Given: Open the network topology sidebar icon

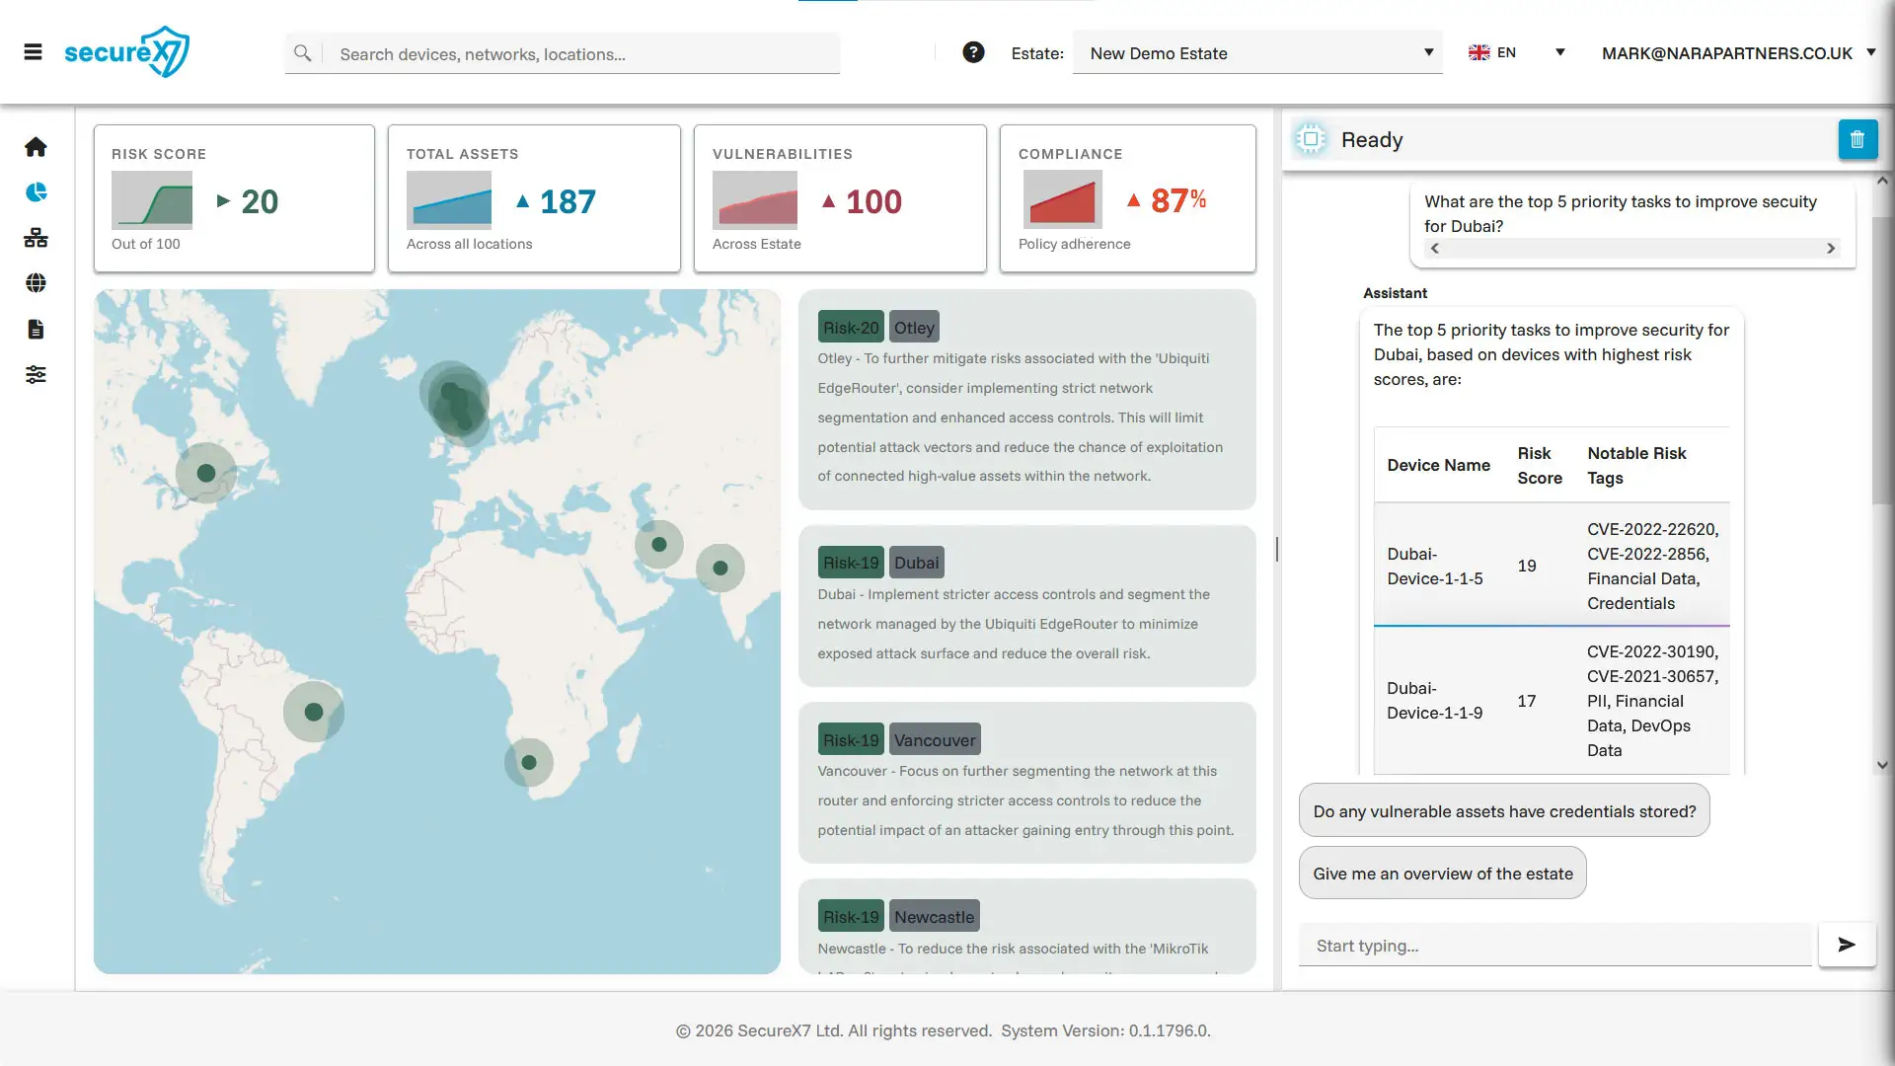Looking at the screenshot, I should (x=36, y=238).
